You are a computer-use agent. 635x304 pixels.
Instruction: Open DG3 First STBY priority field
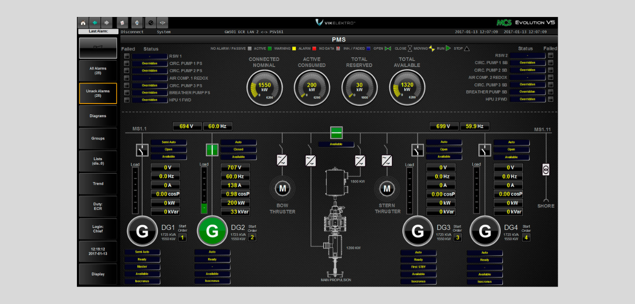pos(418,267)
